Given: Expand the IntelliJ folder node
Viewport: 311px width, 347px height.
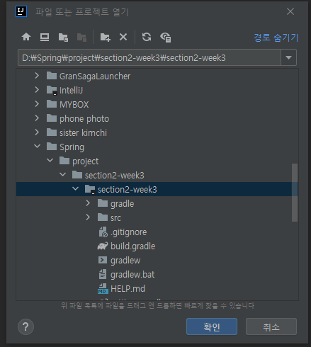Looking at the screenshot, I should 37,90.
